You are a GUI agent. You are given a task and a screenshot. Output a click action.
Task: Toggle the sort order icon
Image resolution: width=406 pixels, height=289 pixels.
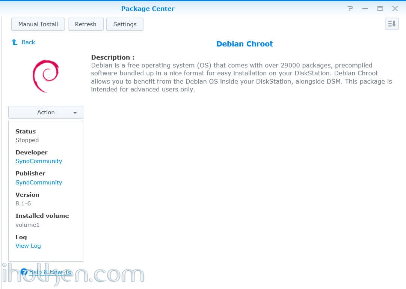point(392,24)
